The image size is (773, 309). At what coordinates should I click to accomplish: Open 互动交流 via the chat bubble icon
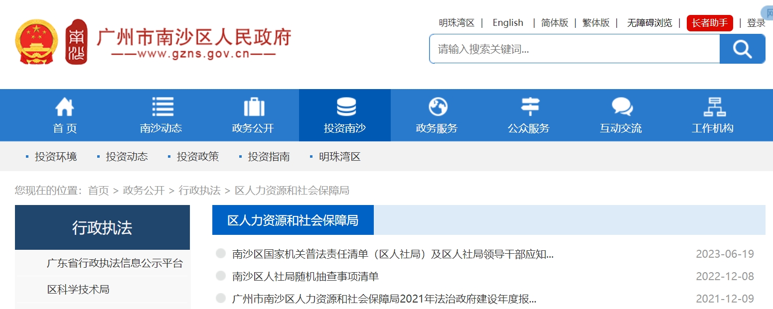click(x=620, y=106)
